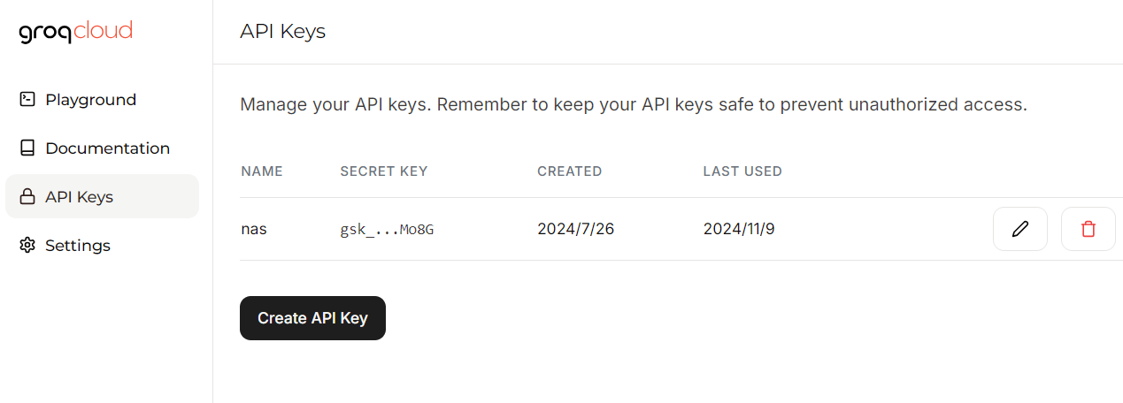
Task: Click the Playground terminal icon
Action: pyautogui.click(x=27, y=100)
